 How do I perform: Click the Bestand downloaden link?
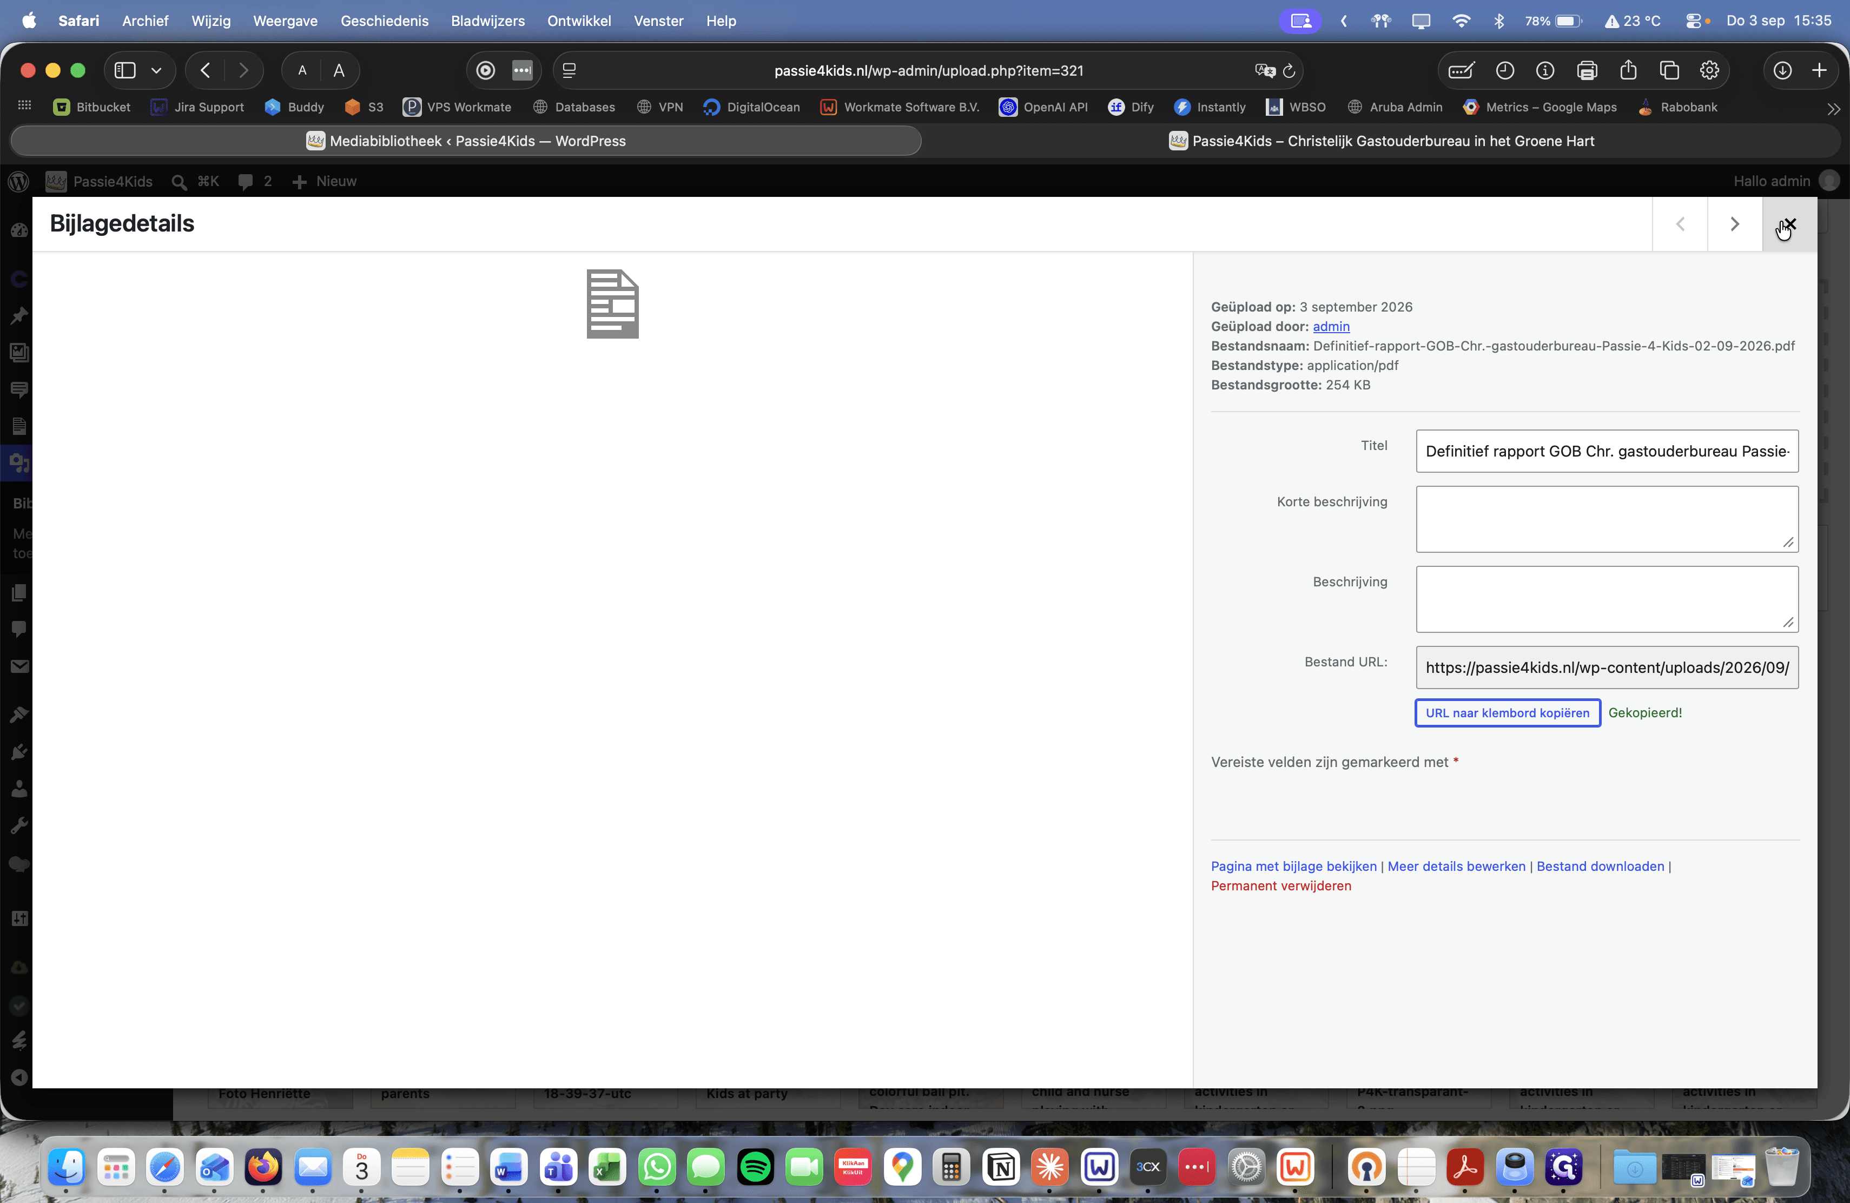point(1600,865)
